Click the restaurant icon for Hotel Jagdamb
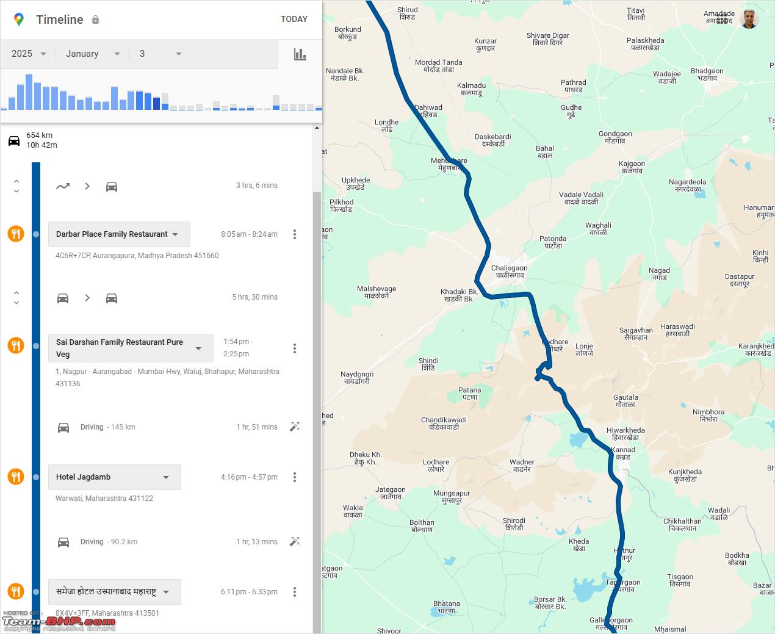The width and height of the screenshot is (775, 634). click(16, 477)
